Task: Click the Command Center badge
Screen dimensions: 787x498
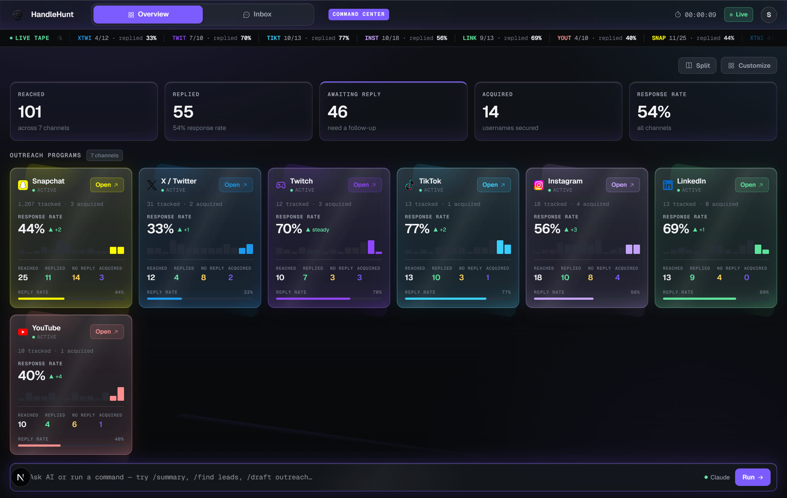Action: pos(359,14)
